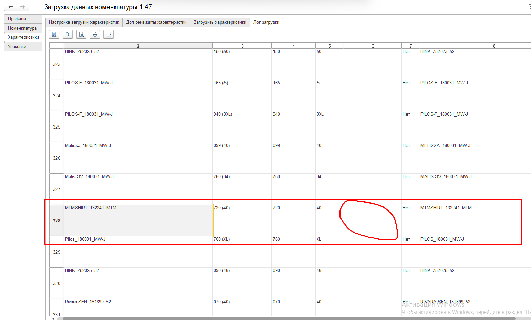Click cell HINK_Z52025_52 in column 2

(x=138, y=283)
